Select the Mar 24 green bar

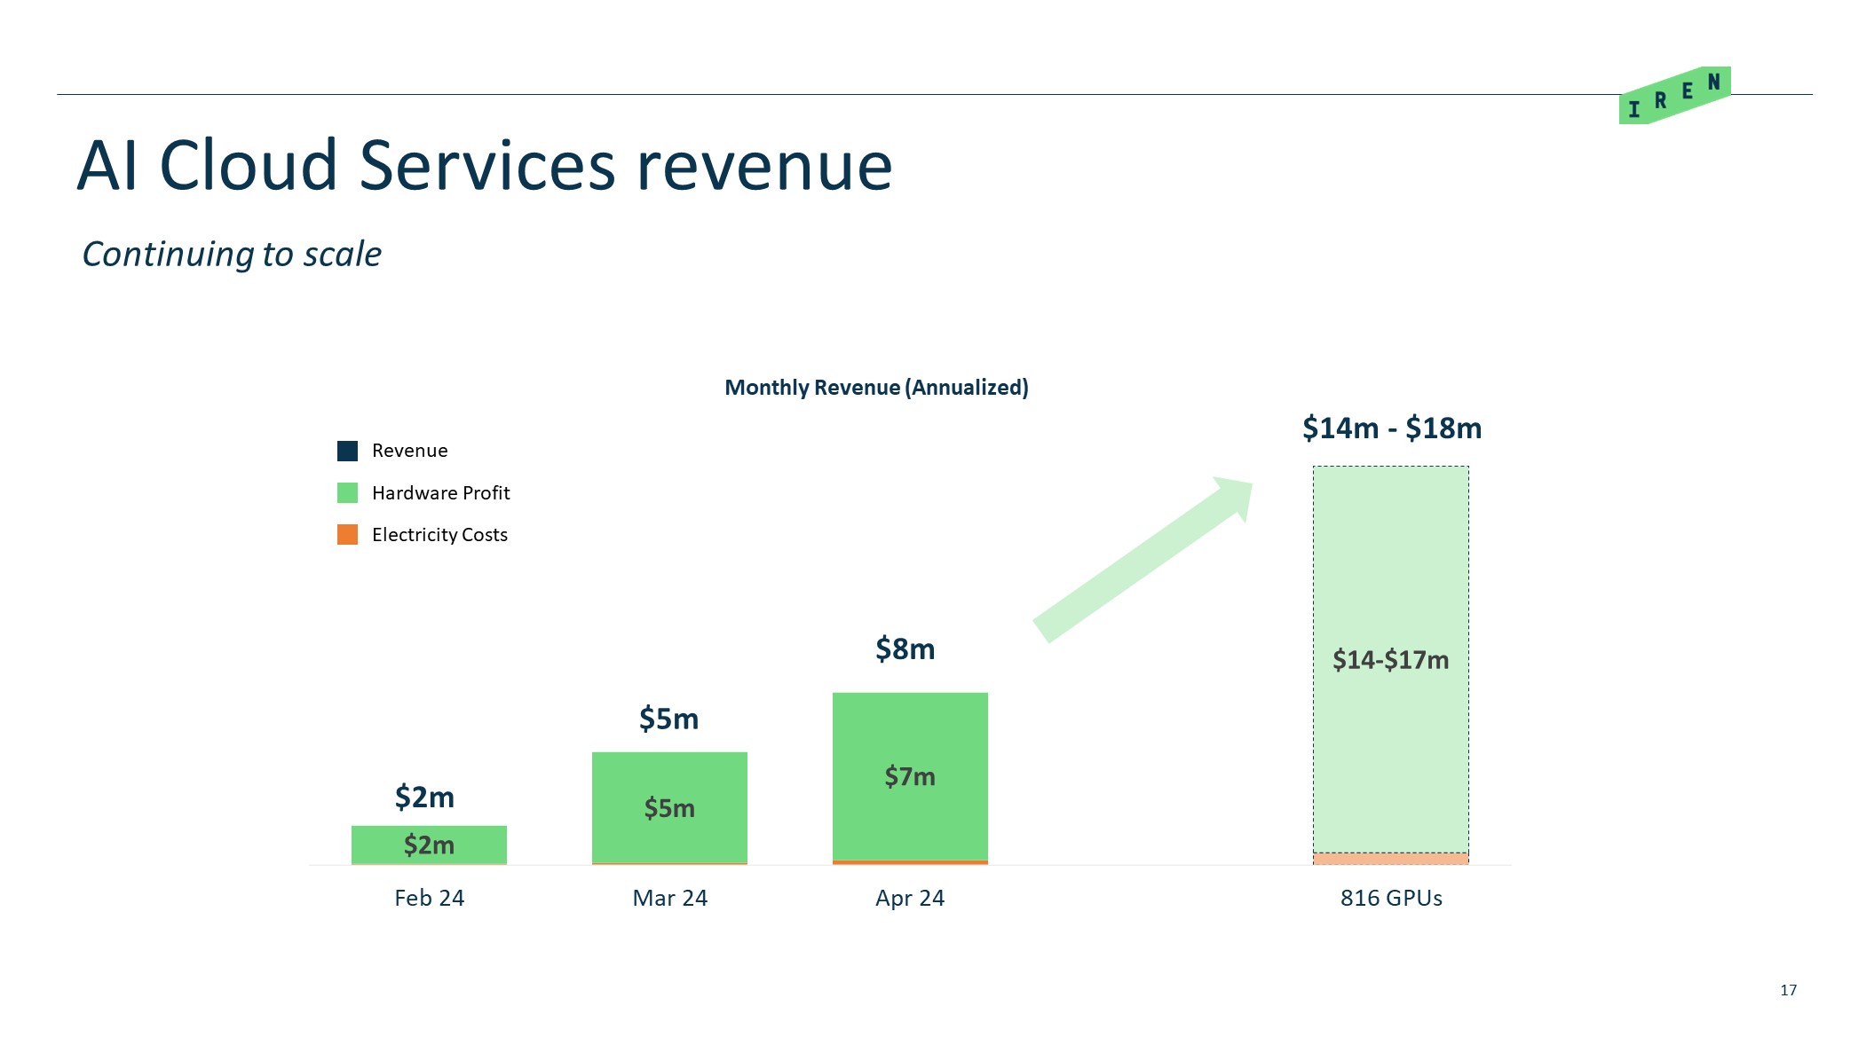[669, 781]
